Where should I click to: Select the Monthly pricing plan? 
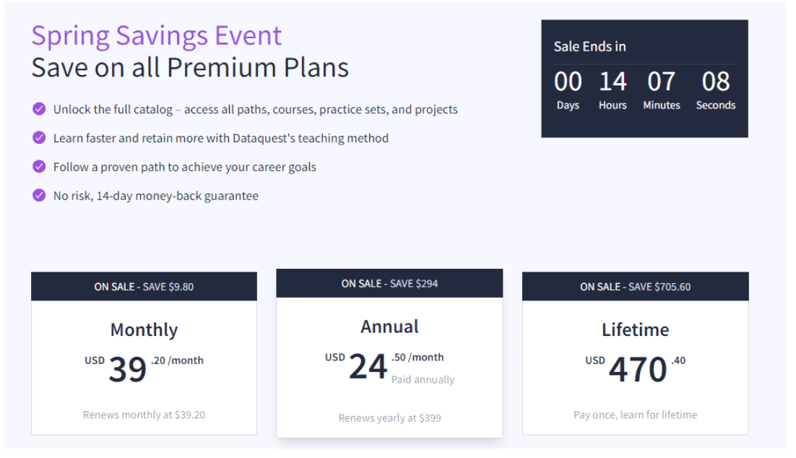click(144, 354)
